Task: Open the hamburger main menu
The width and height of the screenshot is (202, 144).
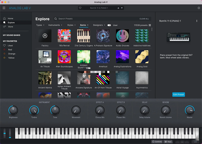Action: (x=4, y=8)
